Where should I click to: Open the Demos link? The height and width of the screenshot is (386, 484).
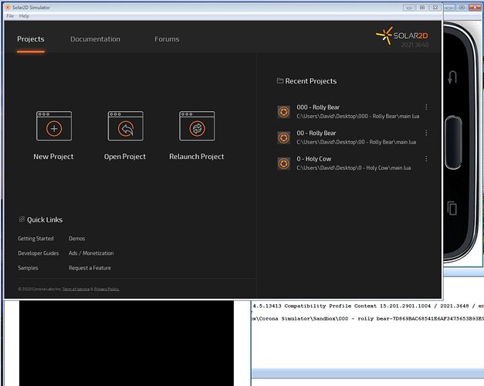coord(77,239)
